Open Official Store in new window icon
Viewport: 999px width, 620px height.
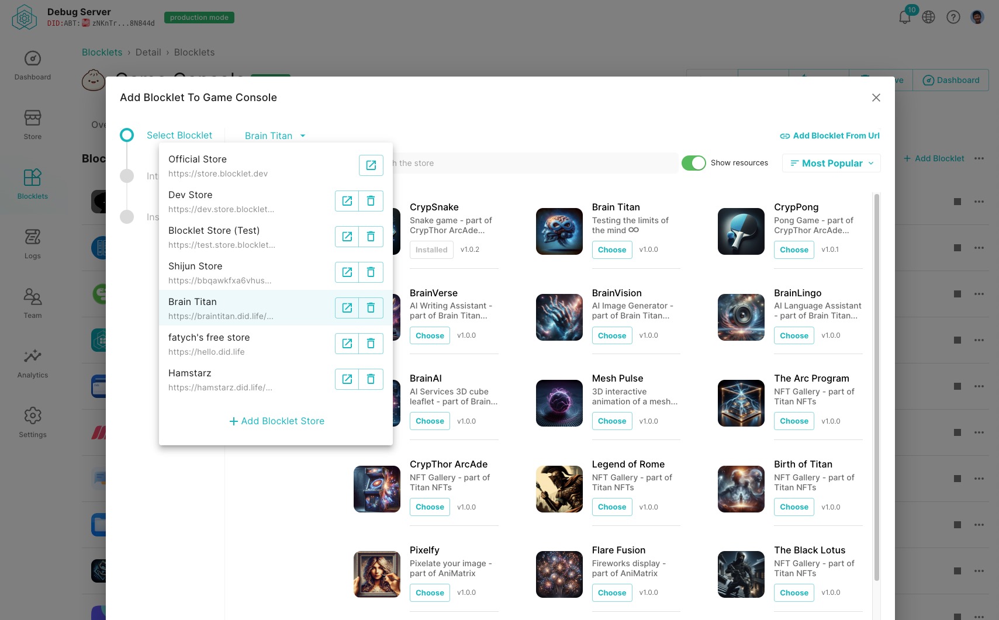(371, 165)
